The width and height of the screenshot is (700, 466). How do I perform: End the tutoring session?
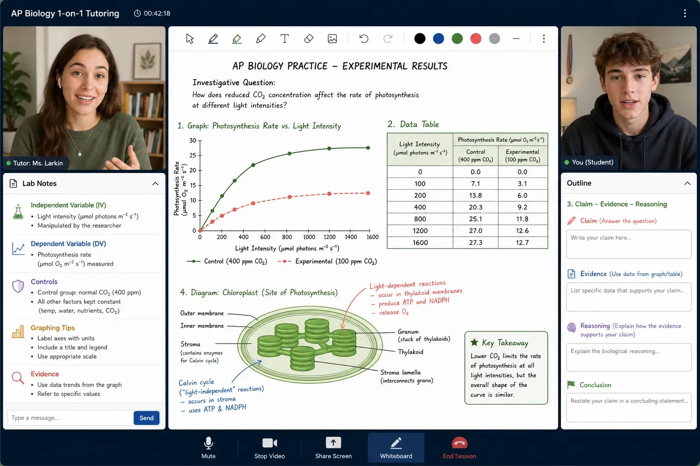[x=459, y=448]
